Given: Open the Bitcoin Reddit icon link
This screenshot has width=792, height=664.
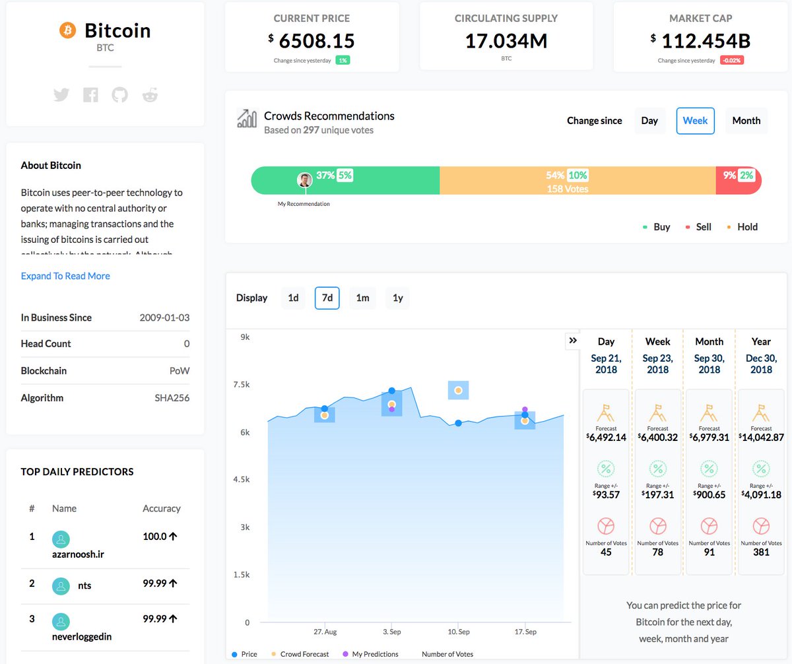Looking at the screenshot, I should (150, 95).
